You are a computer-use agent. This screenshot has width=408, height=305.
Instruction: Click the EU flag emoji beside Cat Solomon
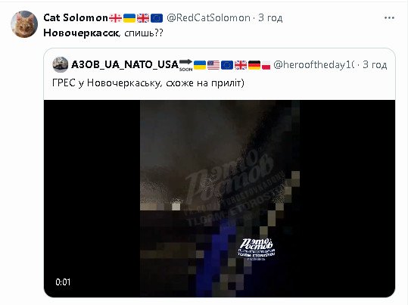click(157, 18)
